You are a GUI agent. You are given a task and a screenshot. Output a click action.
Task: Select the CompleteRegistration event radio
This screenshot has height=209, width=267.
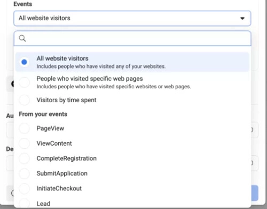(24, 158)
